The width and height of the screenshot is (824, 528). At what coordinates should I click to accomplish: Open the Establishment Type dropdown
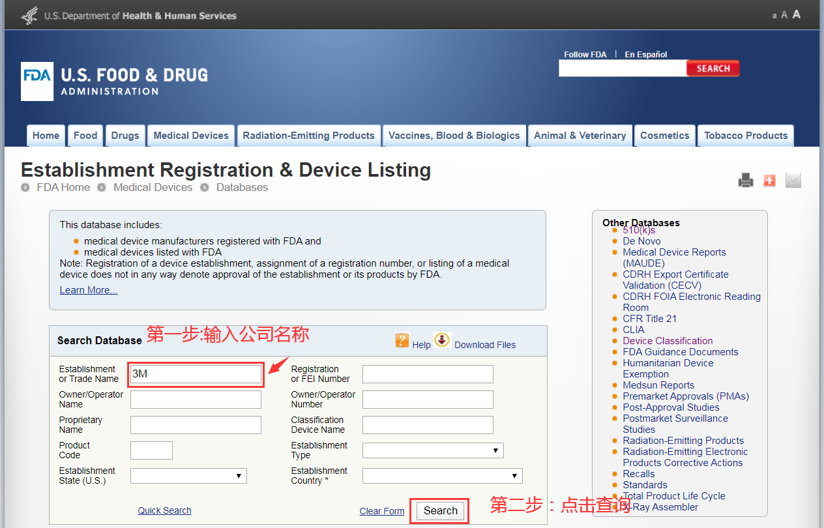tap(433, 450)
